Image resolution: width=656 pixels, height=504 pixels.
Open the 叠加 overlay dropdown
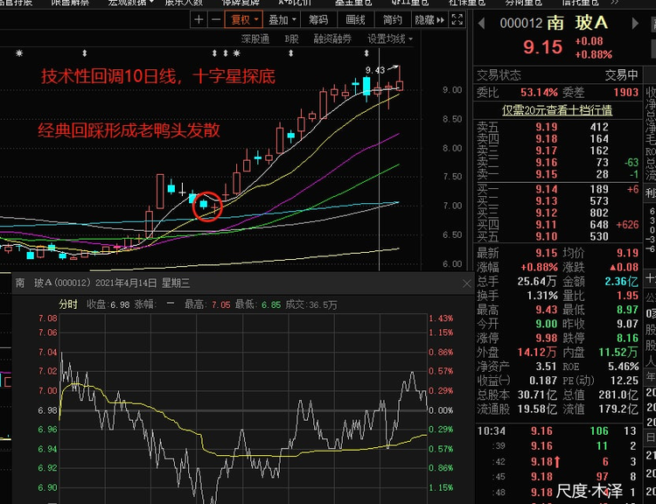pyautogui.click(x=283, y=19)
